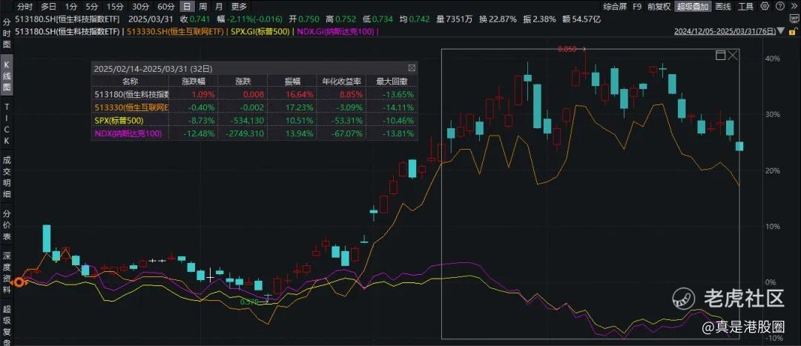Click the 0.570 low price marker

click(x=250, y=302)
